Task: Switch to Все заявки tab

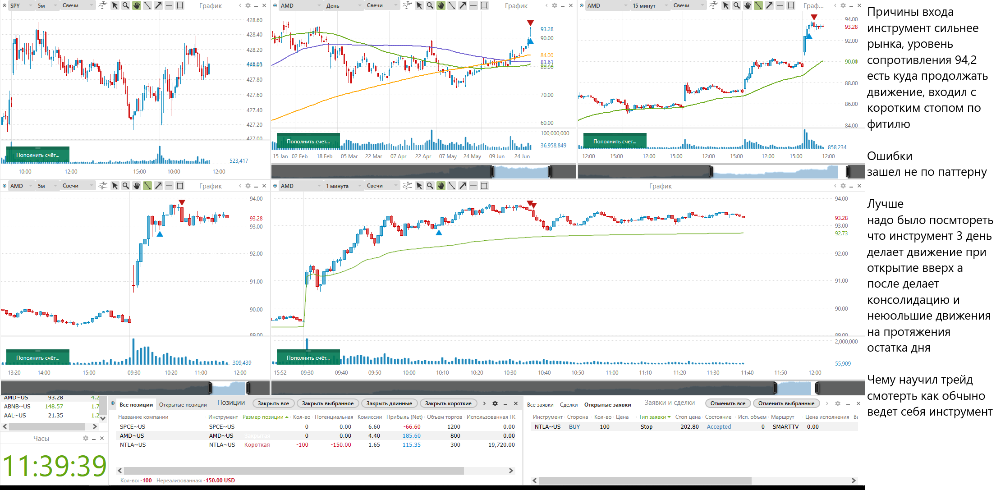Action: [540, 404]
